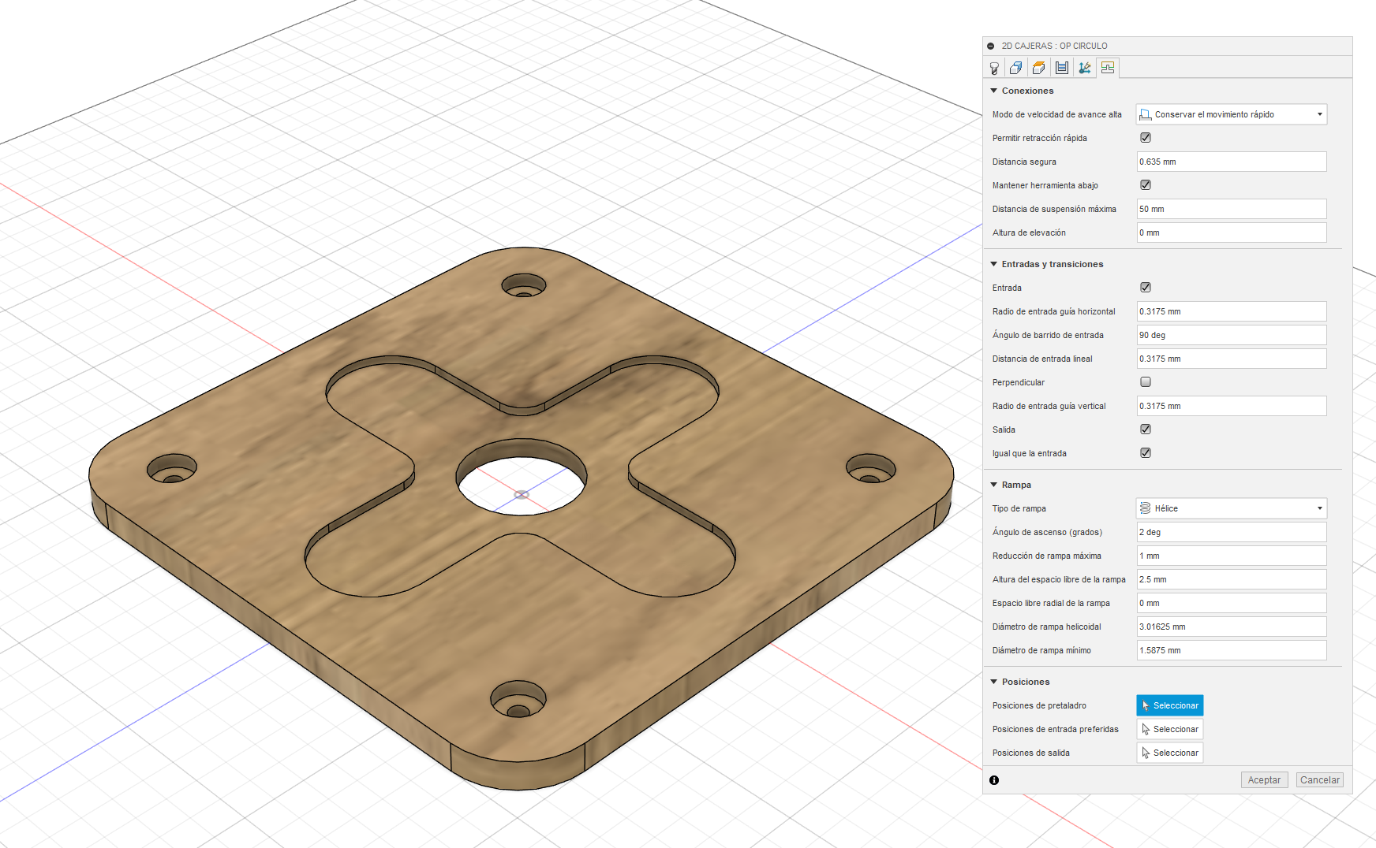The width and height of the screenshot is (1376, 848).
Task: Toggle Permitir retracción rápida checkbox
Action: click(x=1146, y=138)
